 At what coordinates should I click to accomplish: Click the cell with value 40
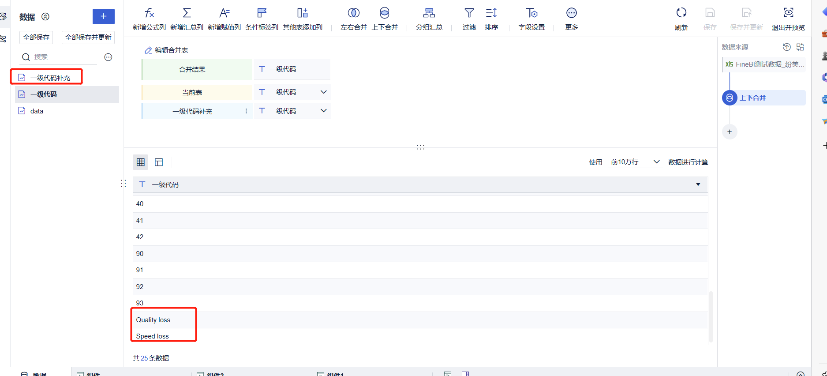420,204
